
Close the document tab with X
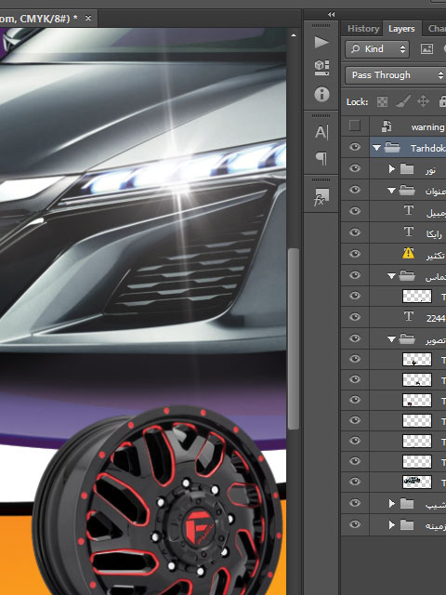coord(88,18)
